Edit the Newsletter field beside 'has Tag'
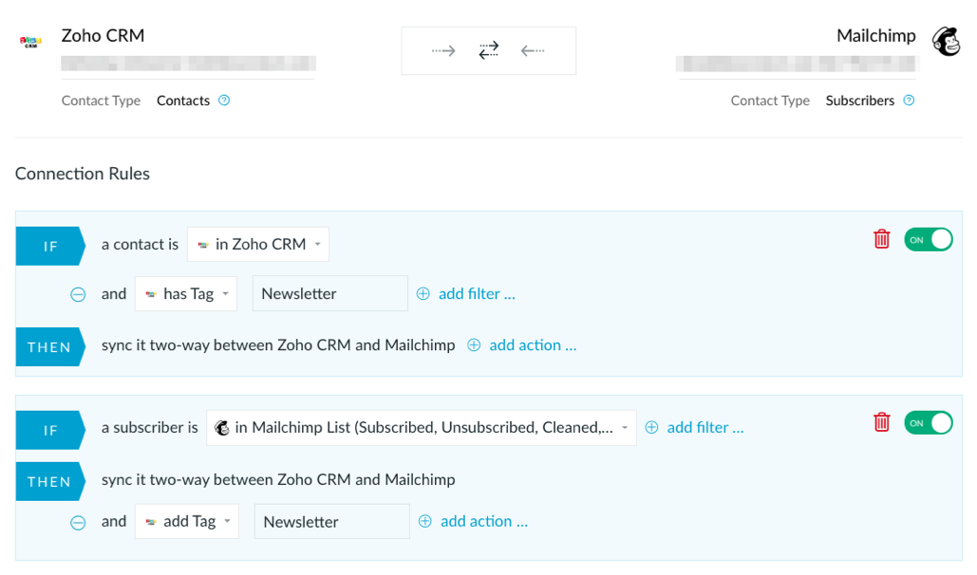This screenshot has height=575, width=977. (330, 293)
